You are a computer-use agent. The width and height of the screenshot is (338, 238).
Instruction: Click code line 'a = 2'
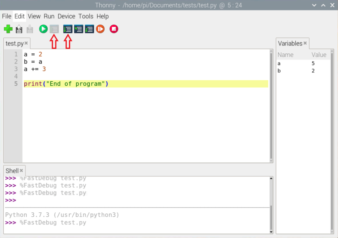[33, 54]
